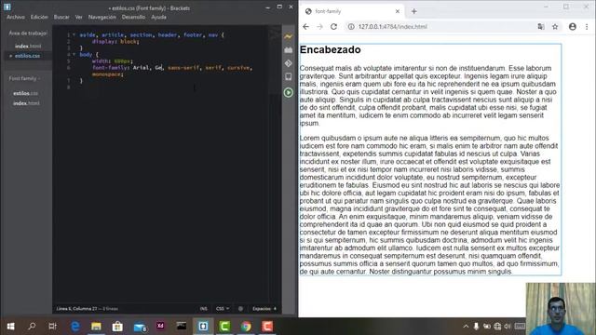Open the Navegación menu
Viewport: 596px width, 335px height.
click(x=102, y=17)
